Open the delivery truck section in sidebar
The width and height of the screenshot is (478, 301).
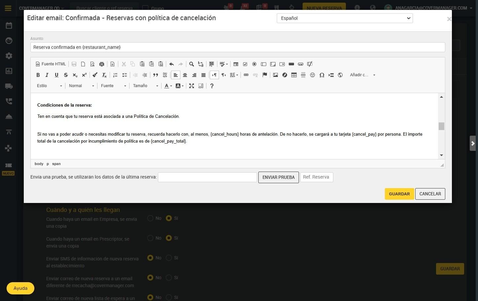click(9, 86)
